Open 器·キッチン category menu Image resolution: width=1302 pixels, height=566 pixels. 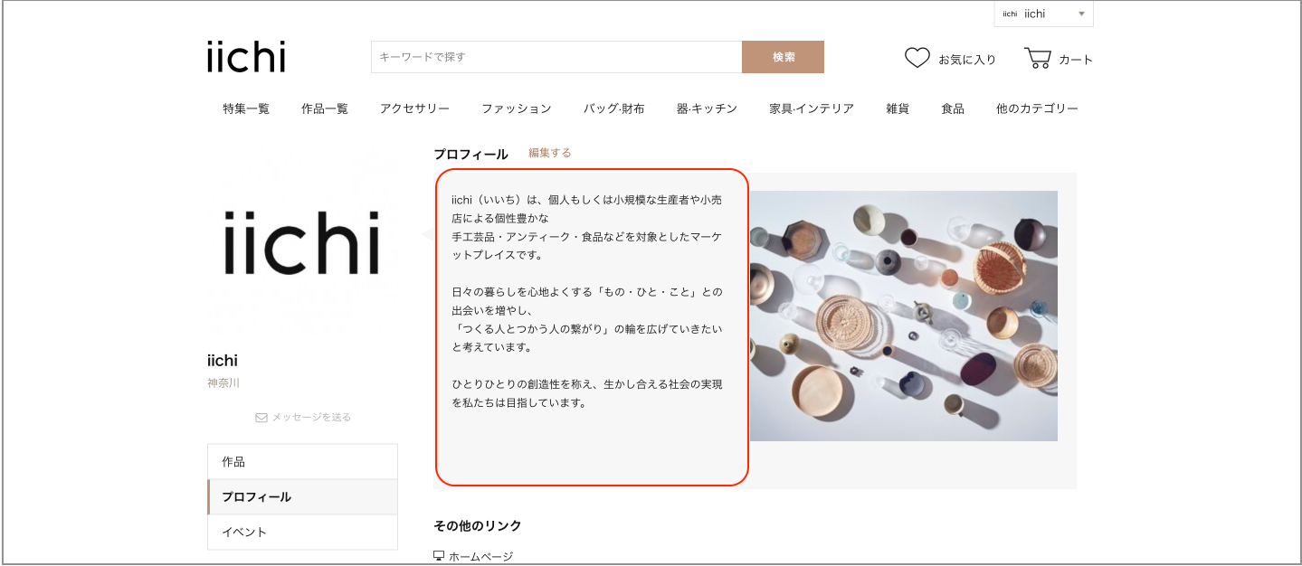pyautogui.click(x=707, y=108)
